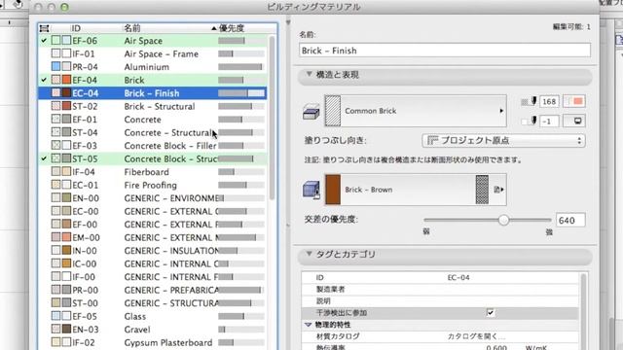Click the background pen number field -1
The width and height of the screenshot is (623, 350).
[549, 121]
